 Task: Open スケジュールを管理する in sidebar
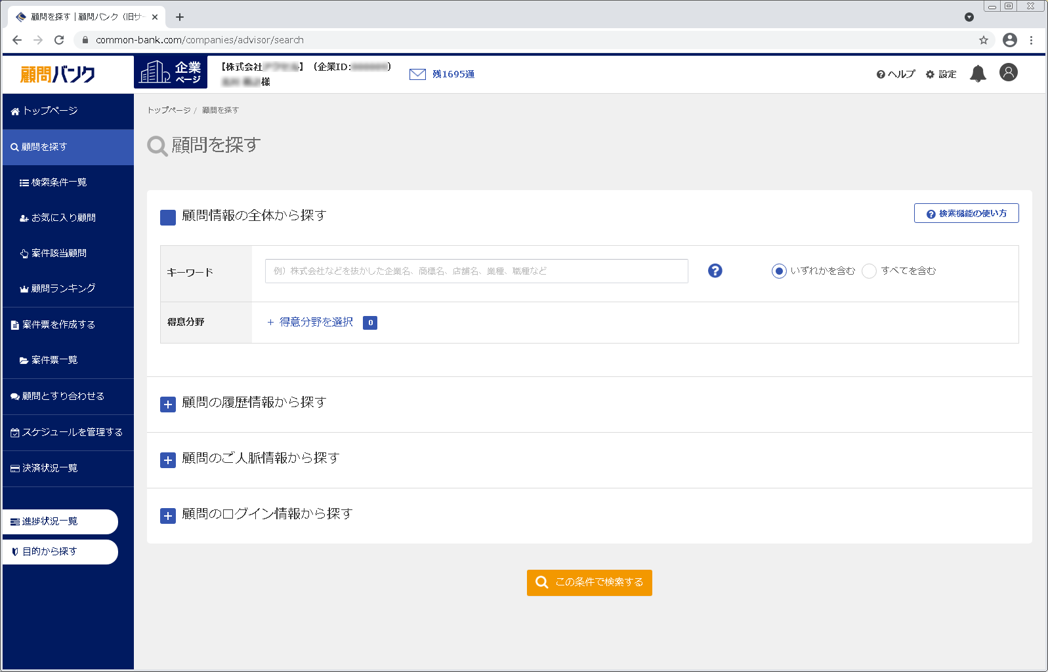pyautogui.click(x=68, y=432)
